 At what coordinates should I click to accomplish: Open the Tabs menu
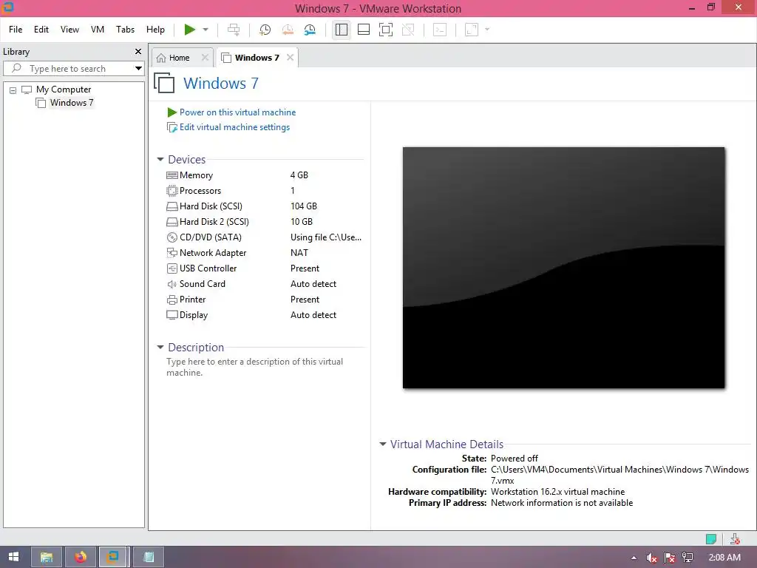pyautogui.click(x=125, y=30)
